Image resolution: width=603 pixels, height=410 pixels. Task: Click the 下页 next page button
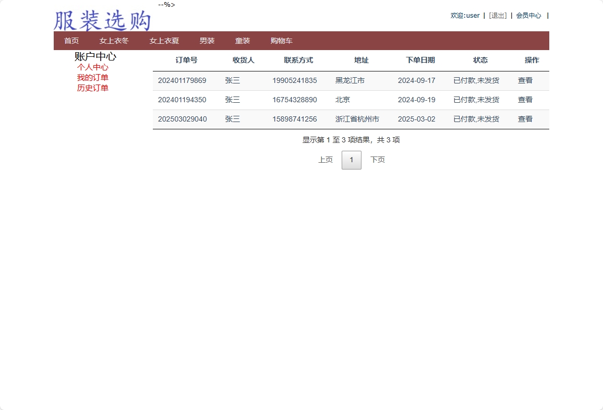click(377, 160)
